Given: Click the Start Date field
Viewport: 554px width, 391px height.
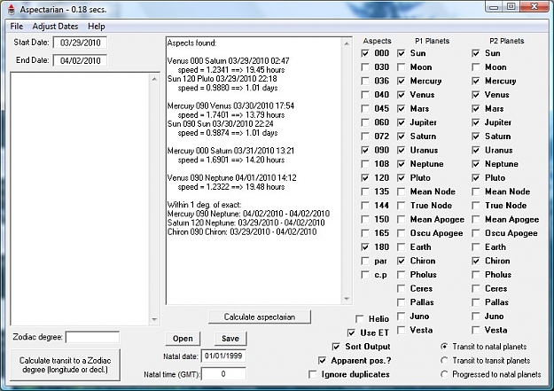Looking at the screenshot, I should (80, 43).
